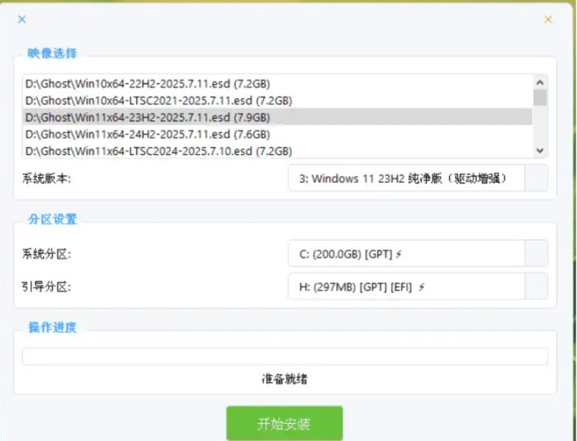
Task: Click the 准备就绪 status text
Action: [x=284, y=379]
